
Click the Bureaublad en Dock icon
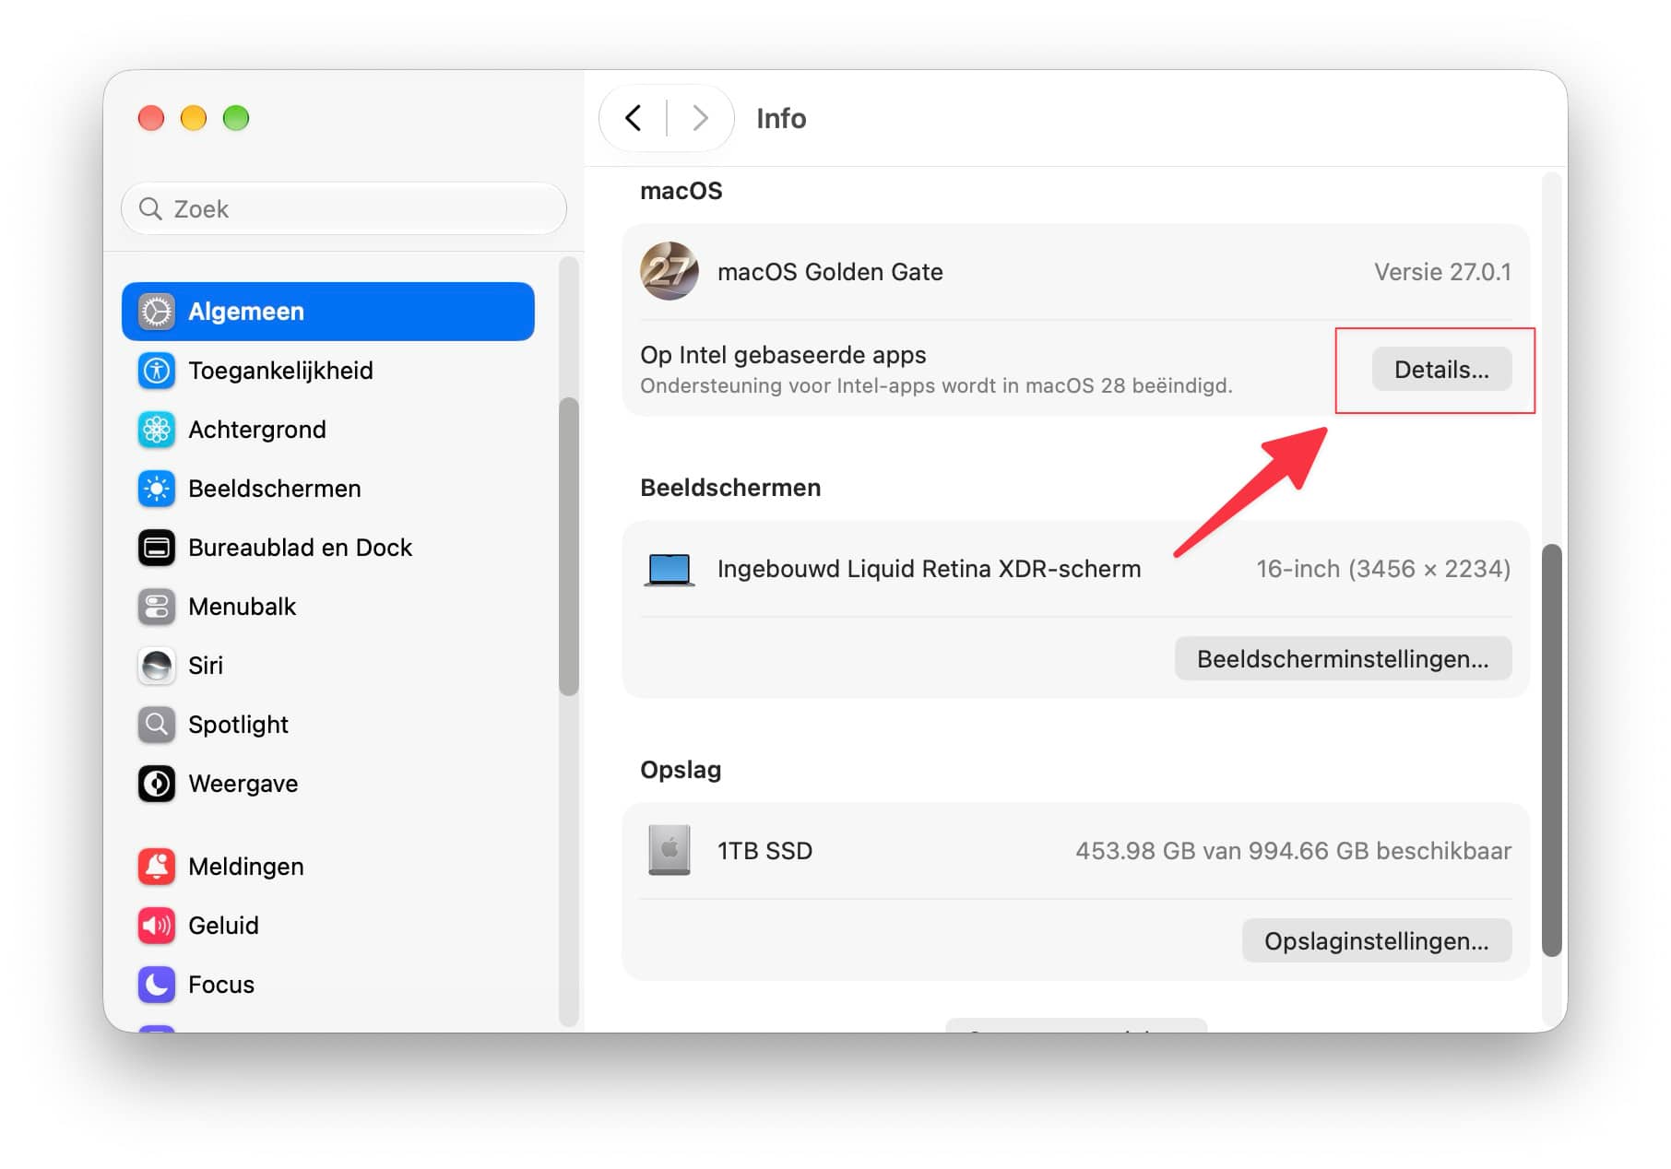[x=157, y=548]
